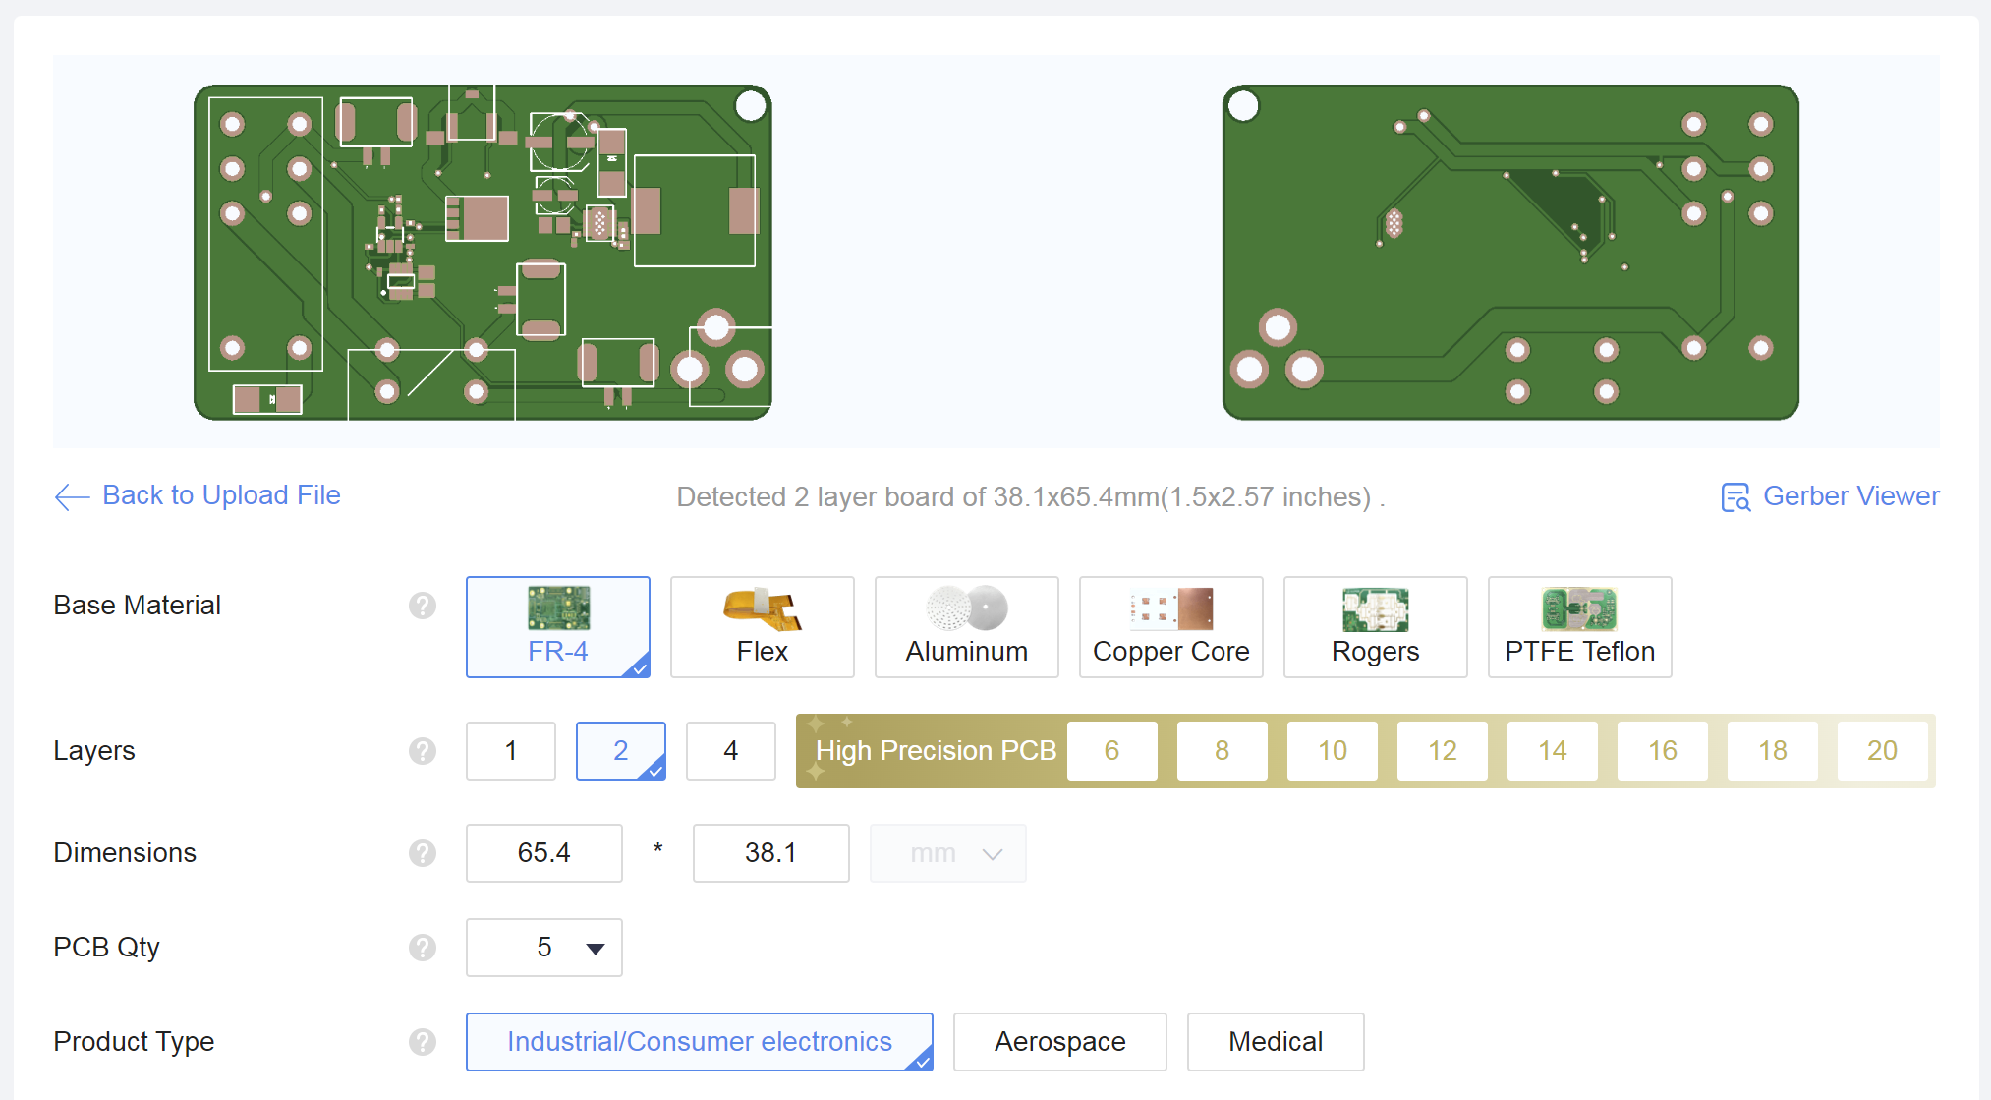Switch to a 1 layer board

point(510,750)
